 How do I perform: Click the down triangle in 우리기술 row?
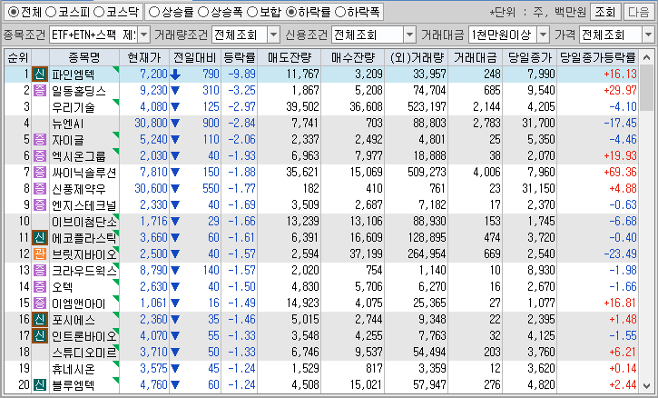coord(175,107)
